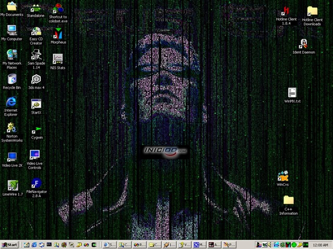The height and width of the screenshot is (249, 333).
Task: Click the Morpheus M tray icon
Action: pos(288,245)
